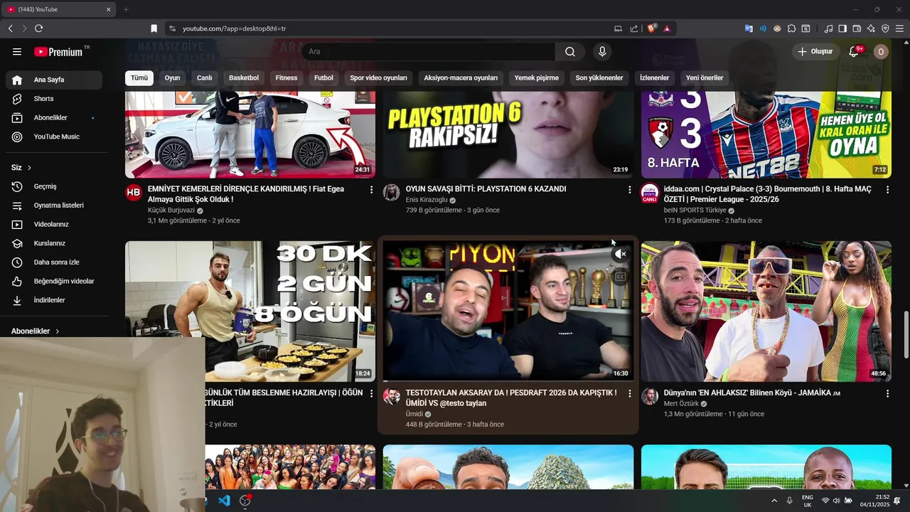Image resolution: width=910 pixels, height=512 pixels.
Task: Click the Brave Shields lion icon
Action: coord(651,28)
